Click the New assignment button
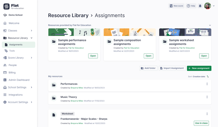Image resolution: width=218 pixels, height=127 pixels. point(199,68)
